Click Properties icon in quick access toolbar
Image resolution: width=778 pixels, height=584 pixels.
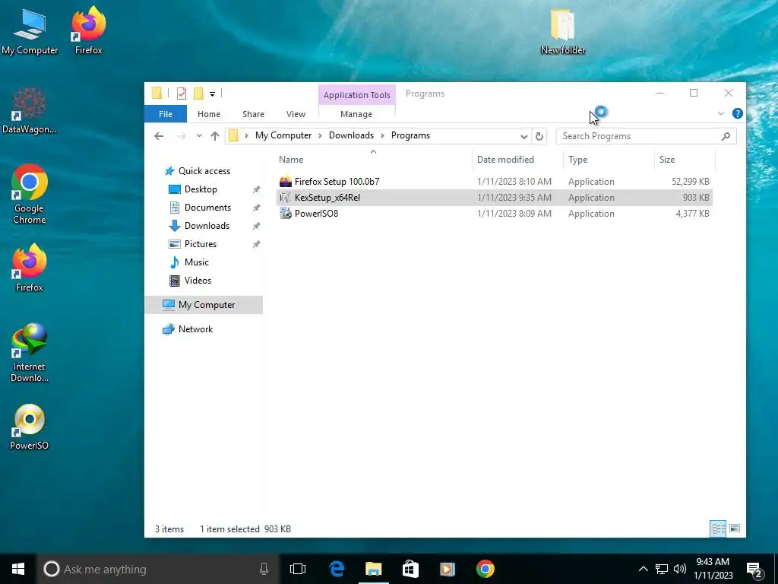[x=182, y=94]
